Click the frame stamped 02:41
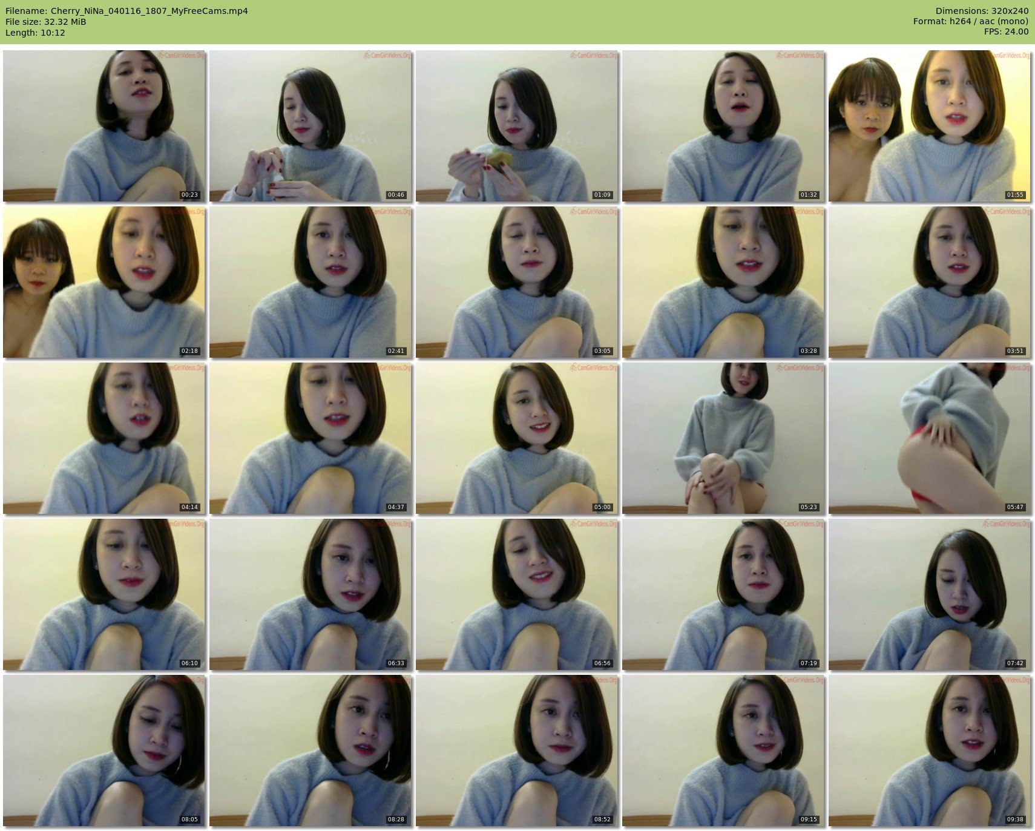 pyautogui.click(x=310, y=282)
